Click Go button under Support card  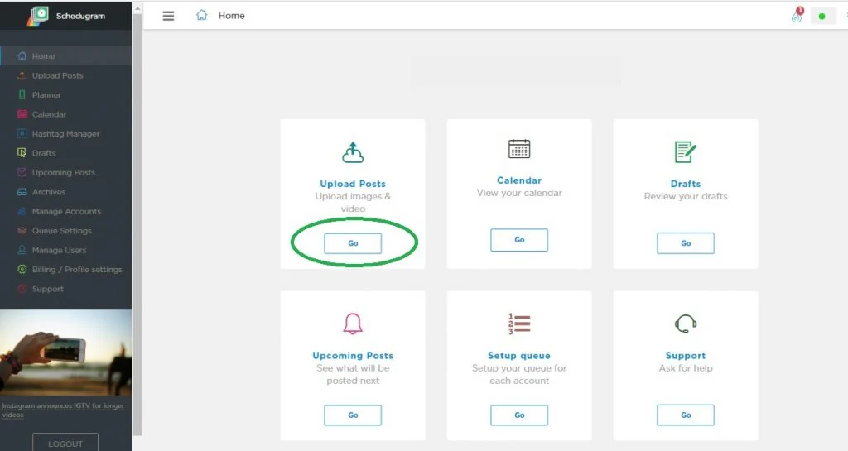pyautogui.click(x=685, y=415)
